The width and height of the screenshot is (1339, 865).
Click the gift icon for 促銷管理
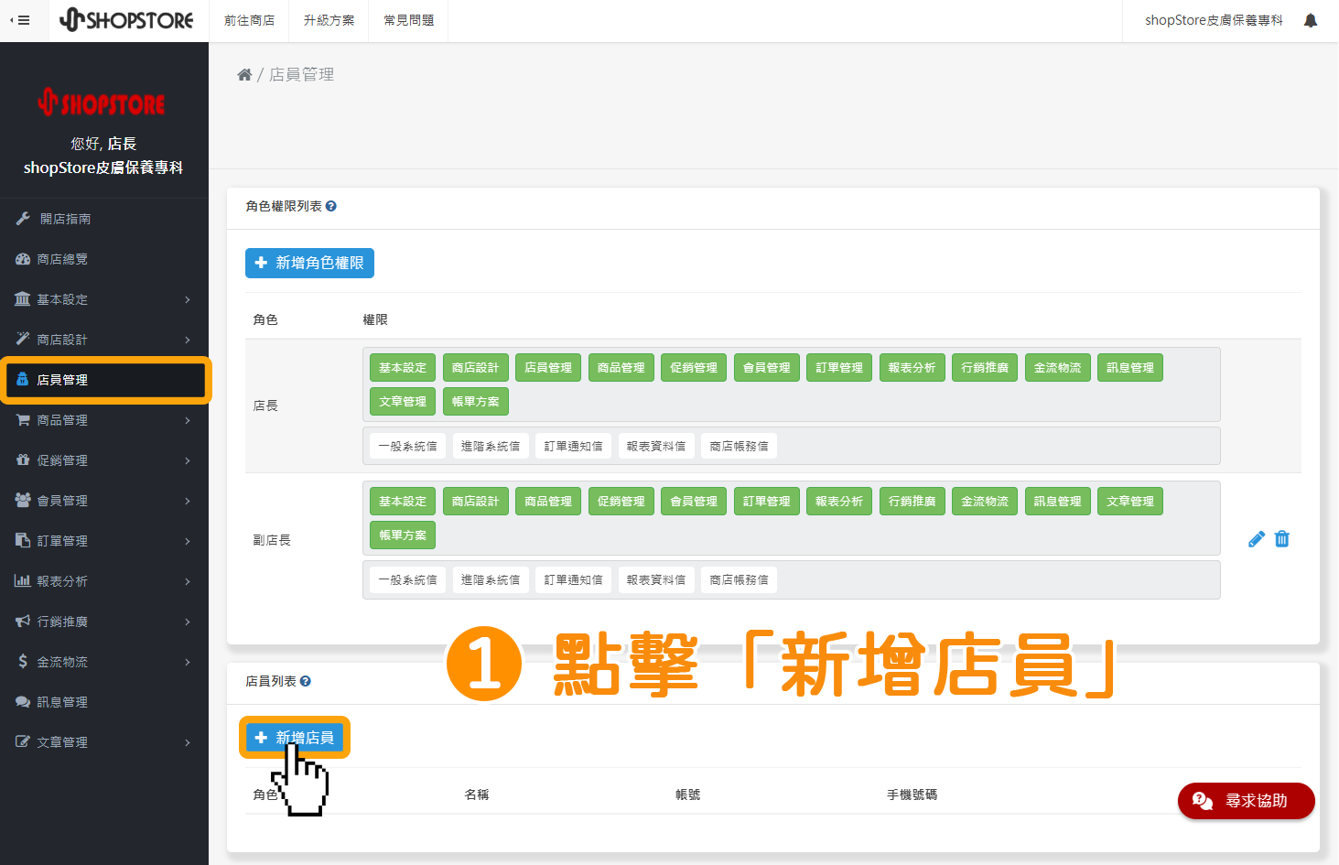(23, 460)
